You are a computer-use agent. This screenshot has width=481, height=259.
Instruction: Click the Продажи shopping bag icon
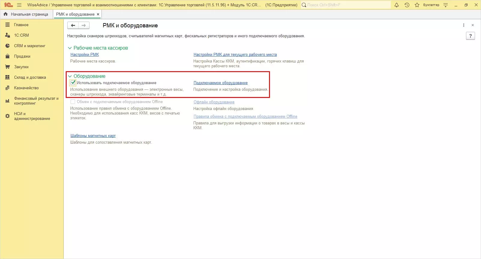8,56
